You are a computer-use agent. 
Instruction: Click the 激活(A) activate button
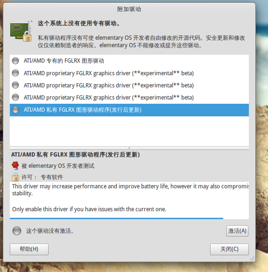[x=237, y=231]
